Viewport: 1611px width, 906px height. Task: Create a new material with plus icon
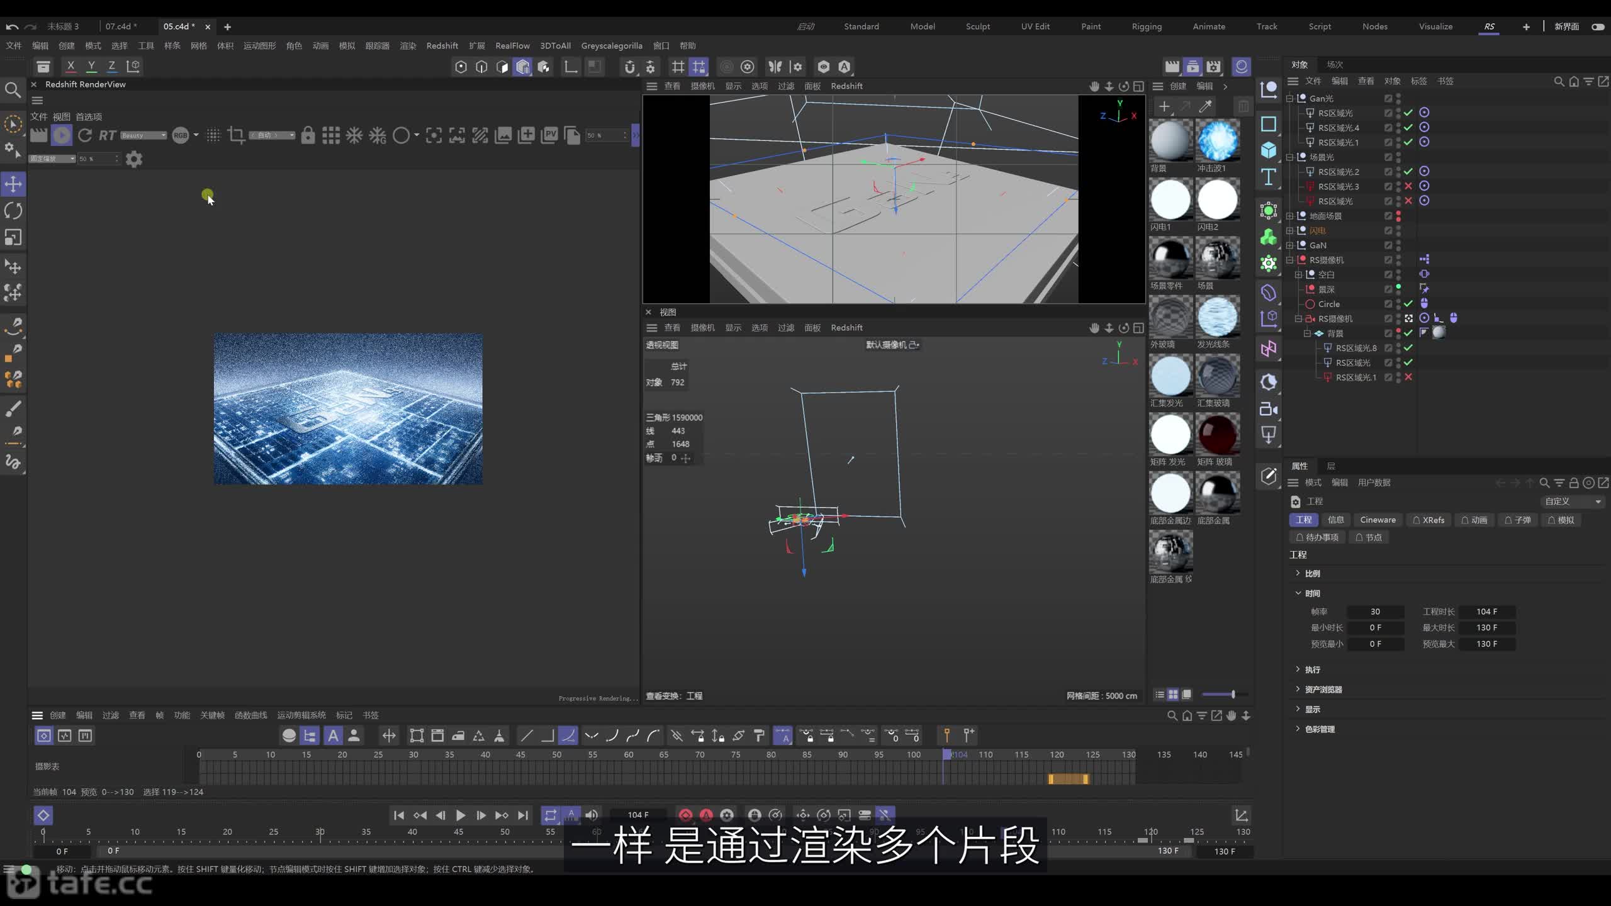pos(1164,106)
